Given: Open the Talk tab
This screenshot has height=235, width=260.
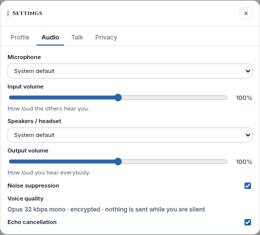Looking at the screenshot, I should (x=77, y=37).
